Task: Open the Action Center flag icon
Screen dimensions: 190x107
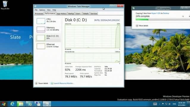Action: point(163,104)
